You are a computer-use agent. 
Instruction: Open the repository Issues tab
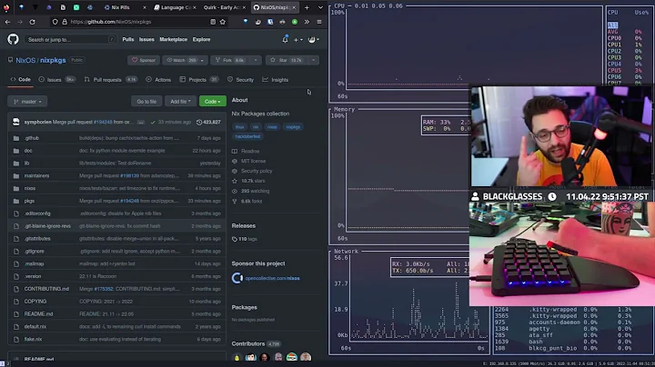point(56,80)
